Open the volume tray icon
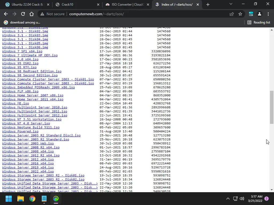Image resolution: width=274 pixels, height=205 pixels. click(x=242, y=199)
